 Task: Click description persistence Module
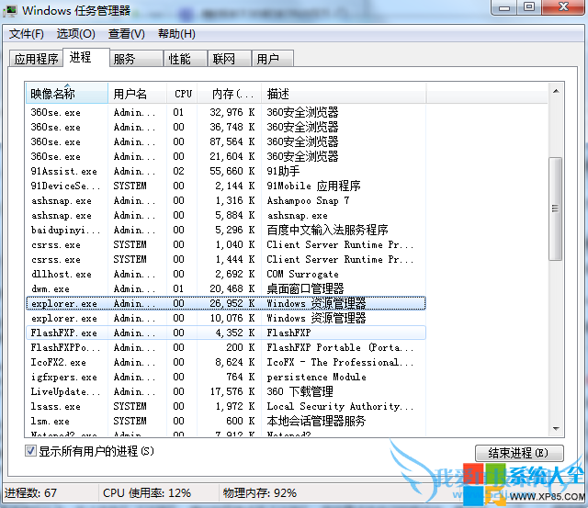[x=316, y=378]
